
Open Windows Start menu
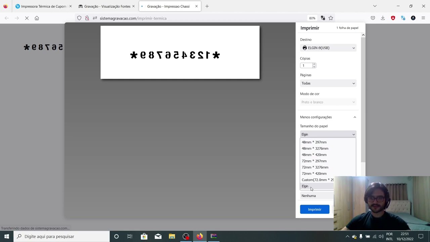click(x=7, y=236)
